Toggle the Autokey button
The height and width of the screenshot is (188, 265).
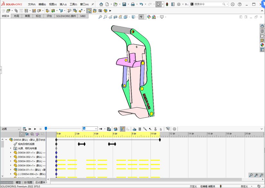click(122, 129)
